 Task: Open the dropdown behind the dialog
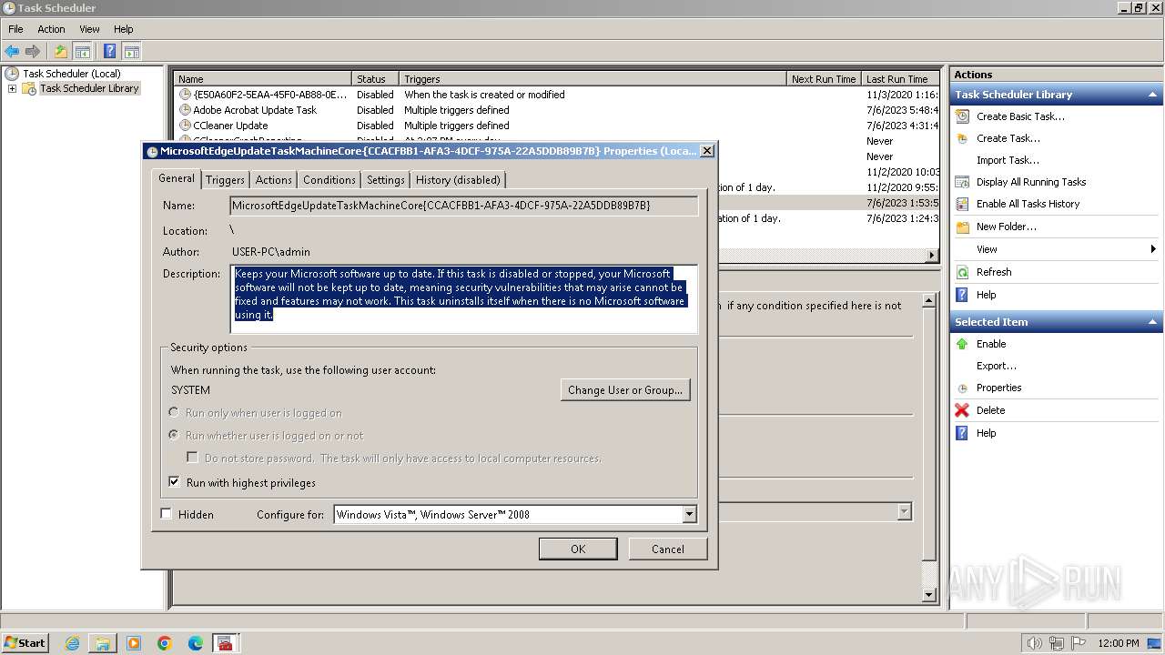(904, 512)
